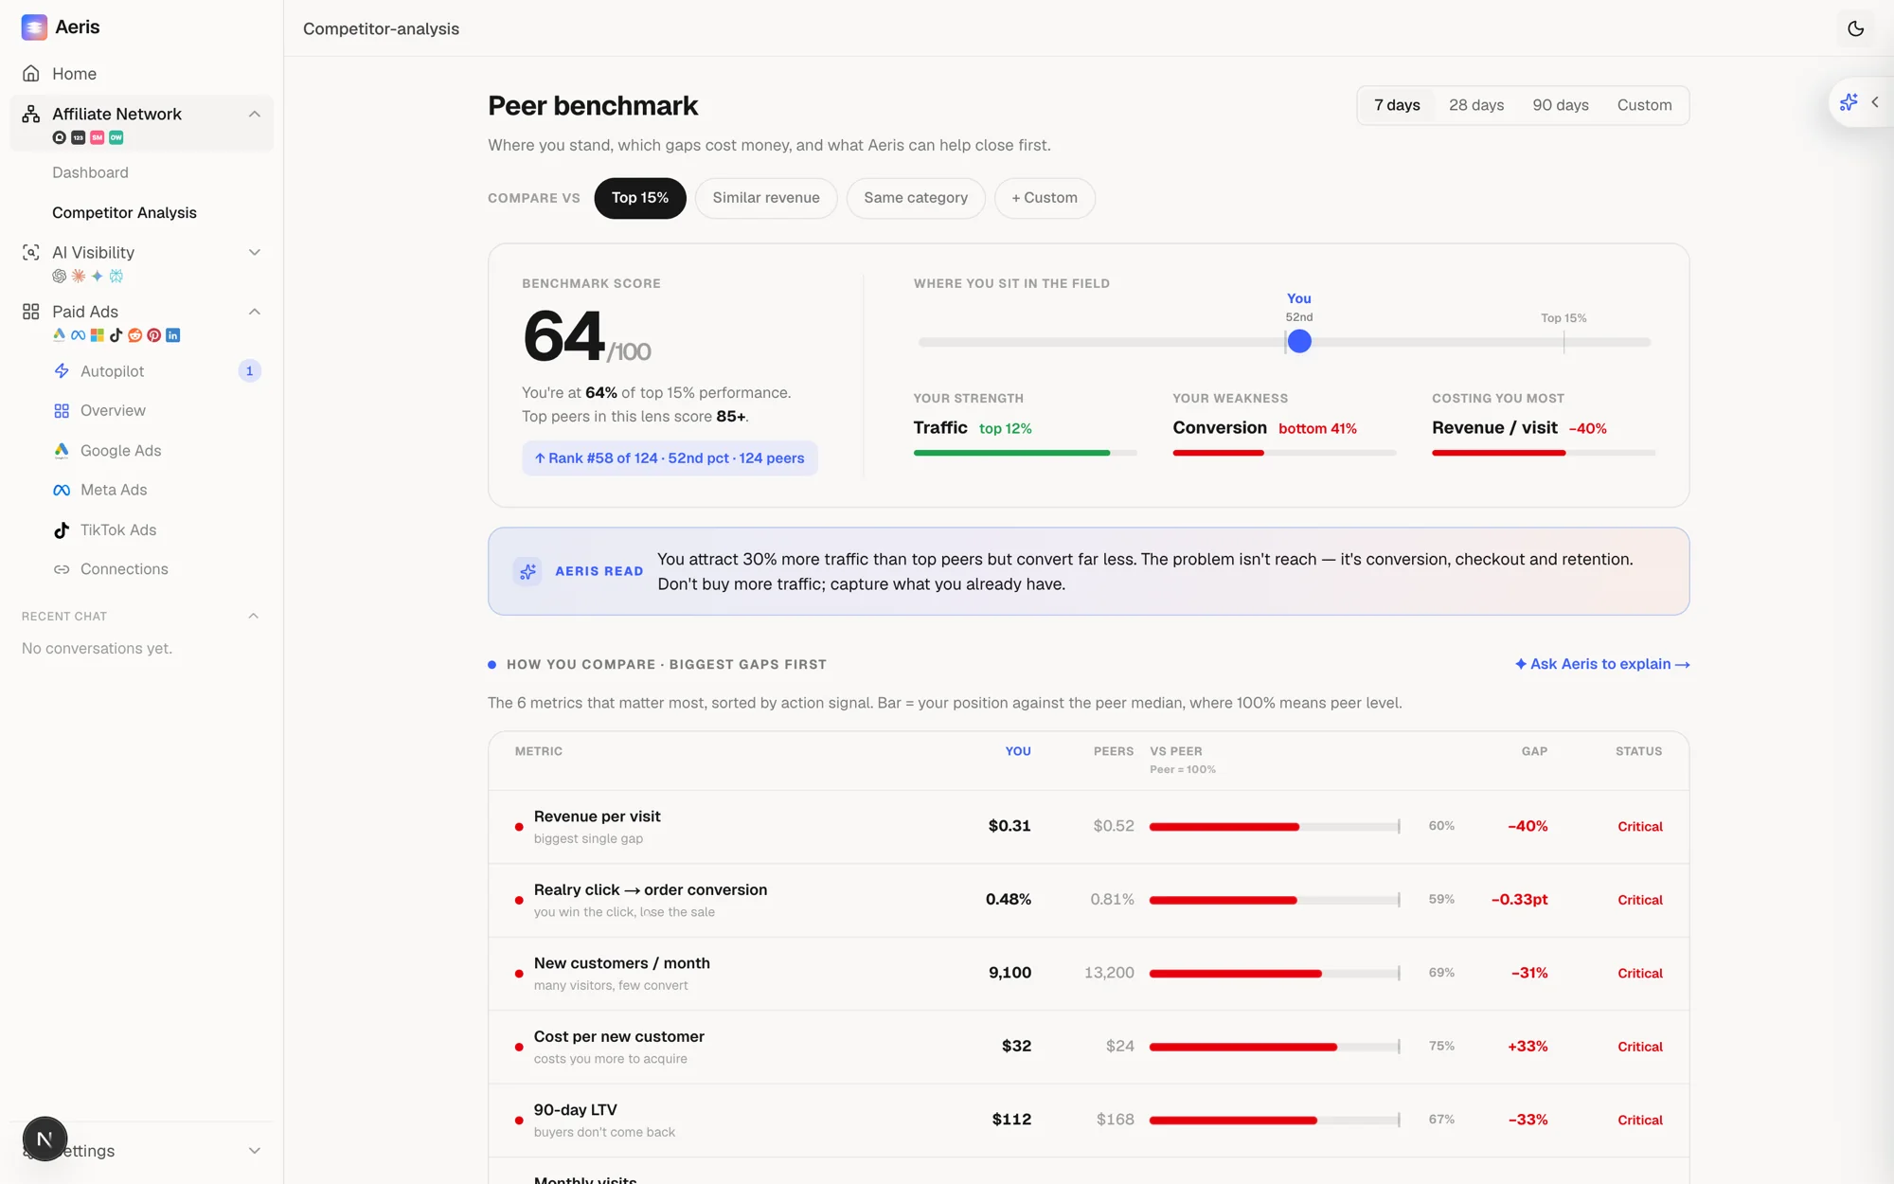1894x1184 pixels.
Task: Click the N avatar badge
Action: pyautogui.click(x=45, y=1139)
